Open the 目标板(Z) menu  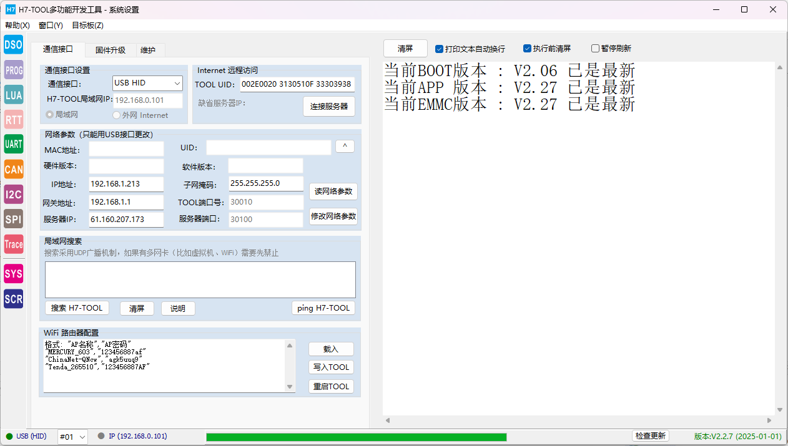87,26
